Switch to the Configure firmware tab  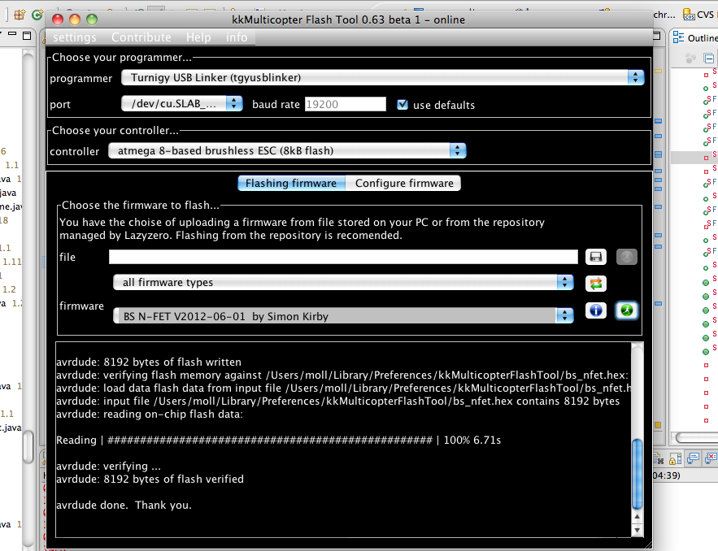pos(403,183)
